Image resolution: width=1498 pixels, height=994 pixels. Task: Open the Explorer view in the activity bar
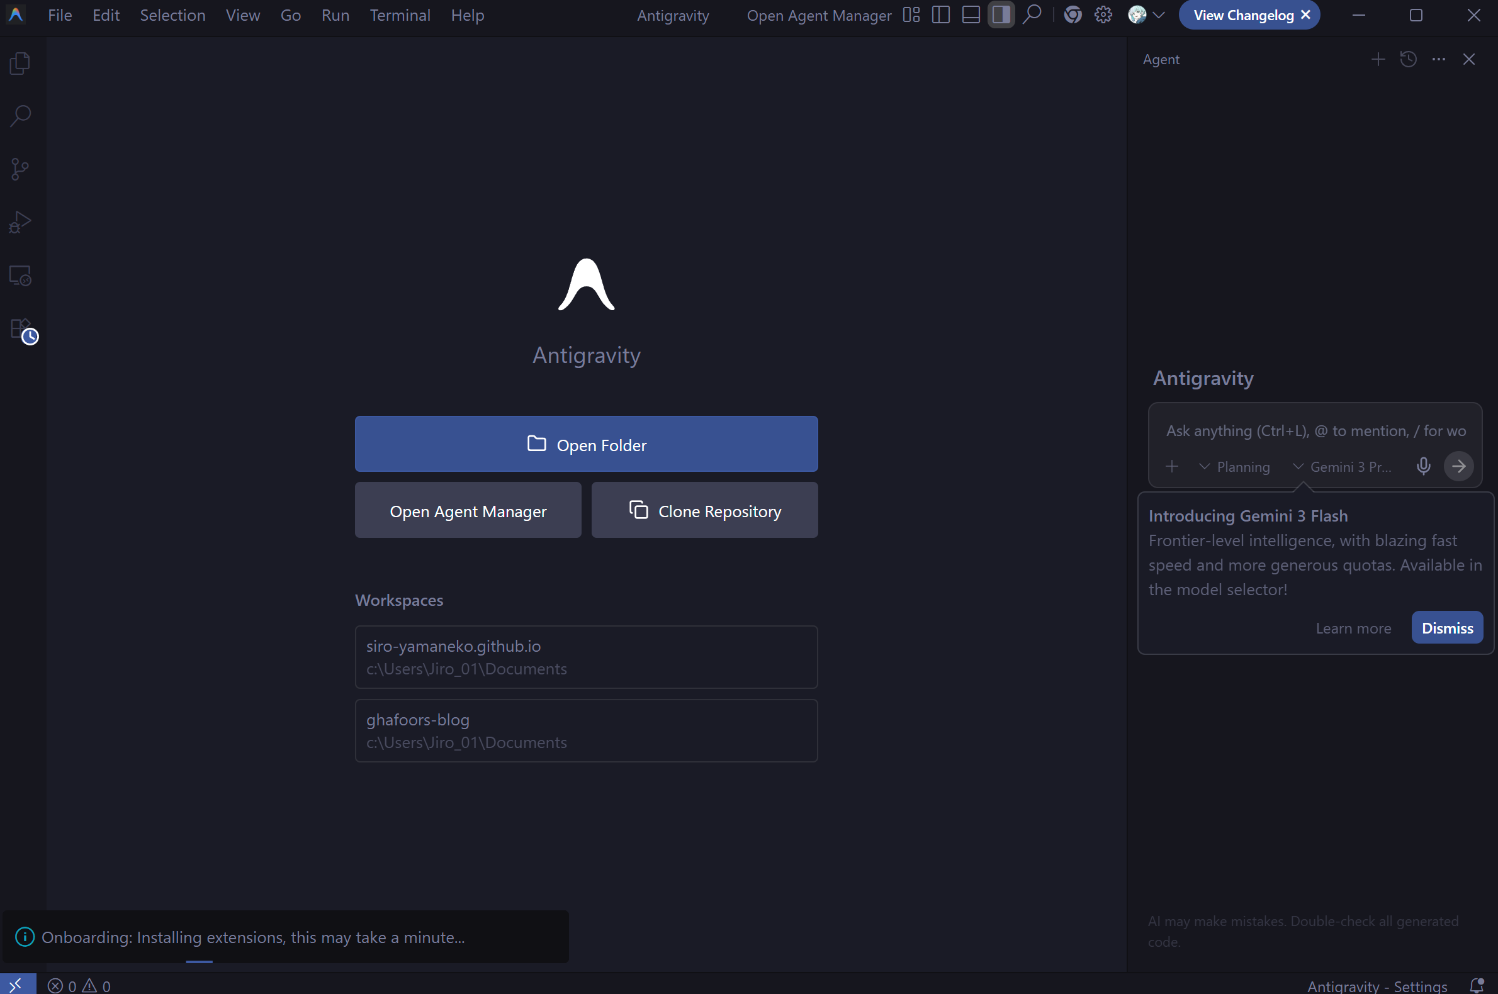coord(20,64)
